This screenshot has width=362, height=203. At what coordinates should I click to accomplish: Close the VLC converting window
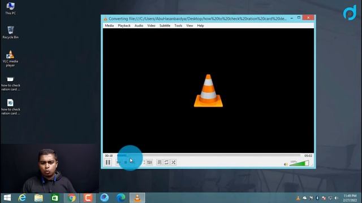(308, 17)
